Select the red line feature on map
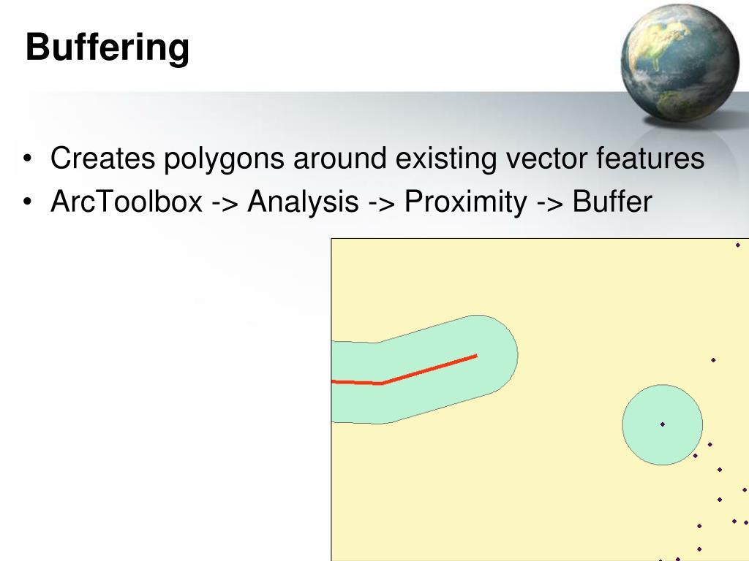 pyautogui.click(x=432, y=369)
